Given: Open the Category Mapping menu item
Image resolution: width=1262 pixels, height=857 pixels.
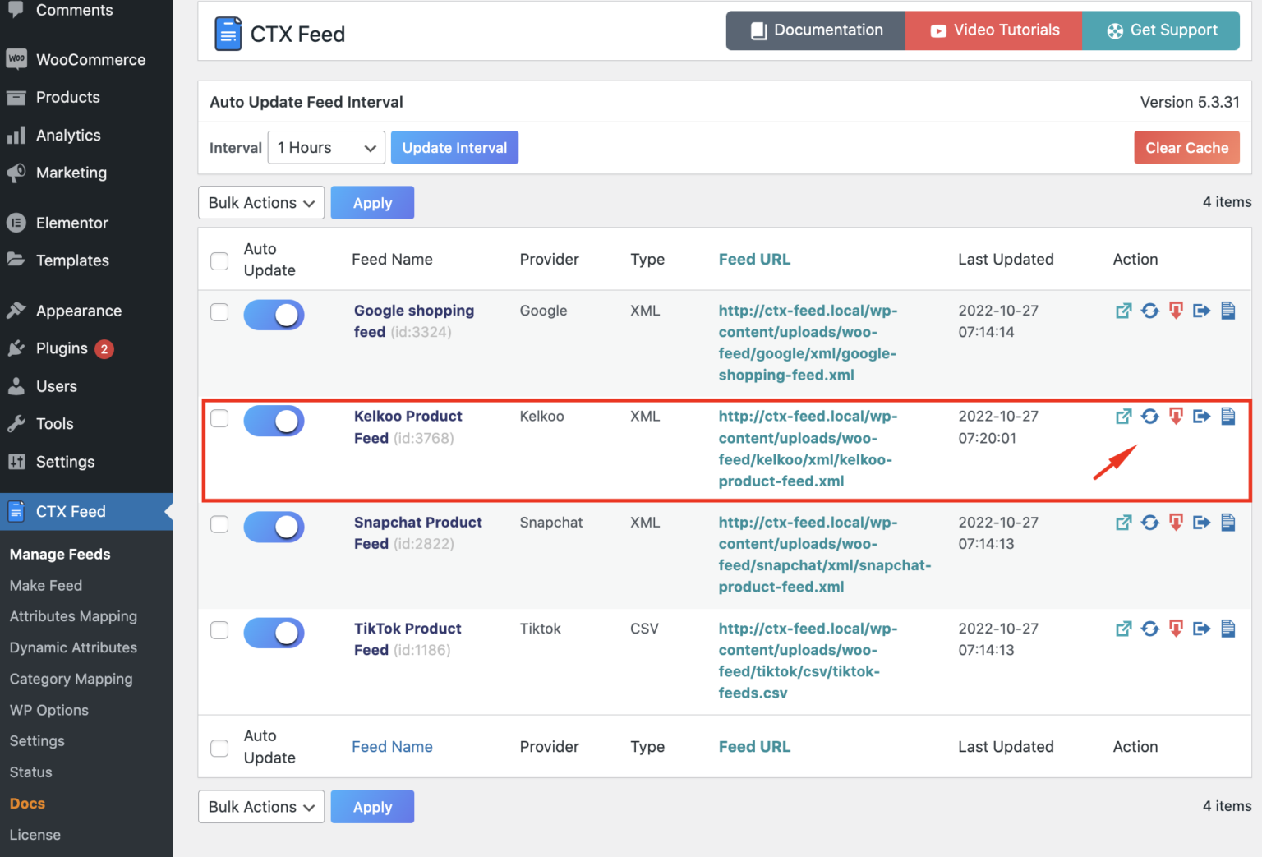Looking at the screenshot, I should [x=71, y=679].
